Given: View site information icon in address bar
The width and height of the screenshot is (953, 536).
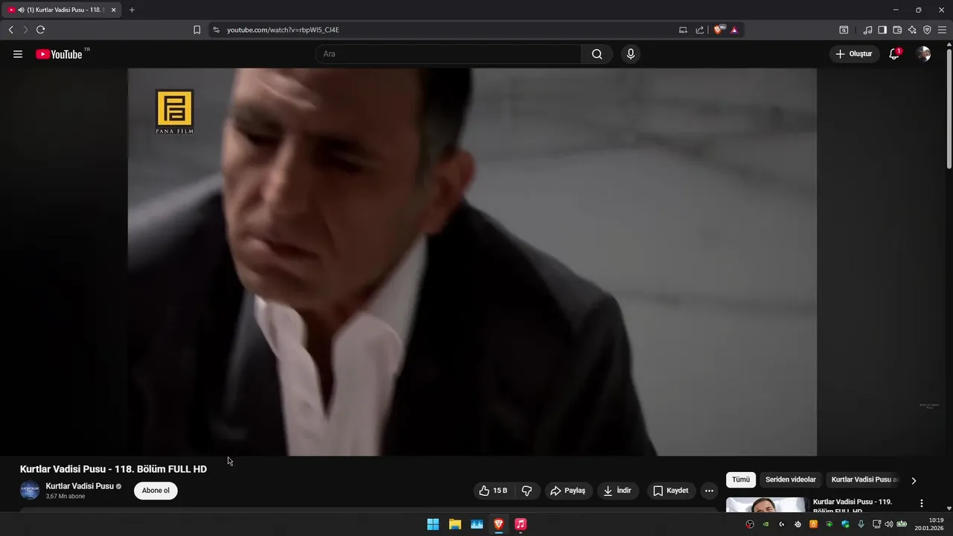Looking at the screenshot, I should click(216, 30).
